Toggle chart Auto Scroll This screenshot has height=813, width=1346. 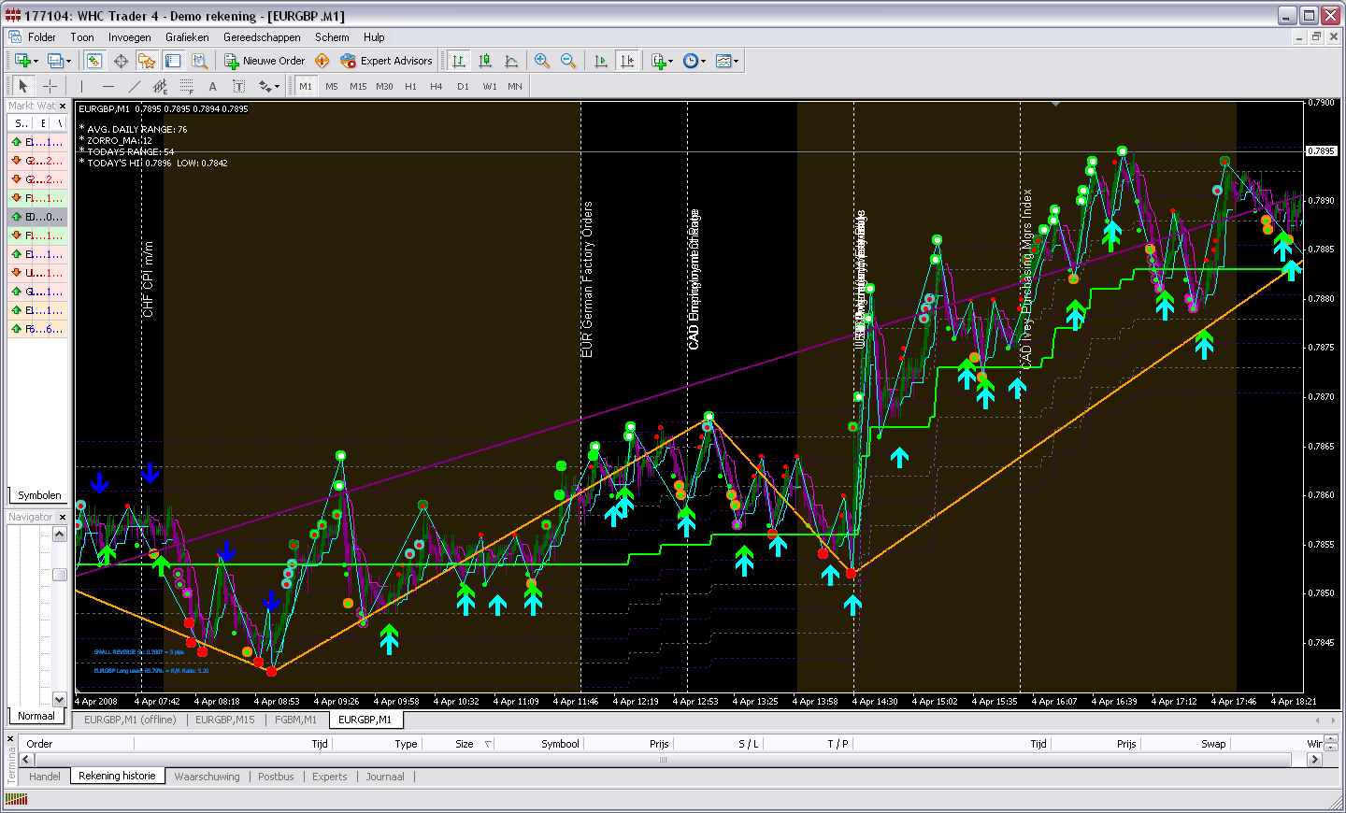(601, 61)
